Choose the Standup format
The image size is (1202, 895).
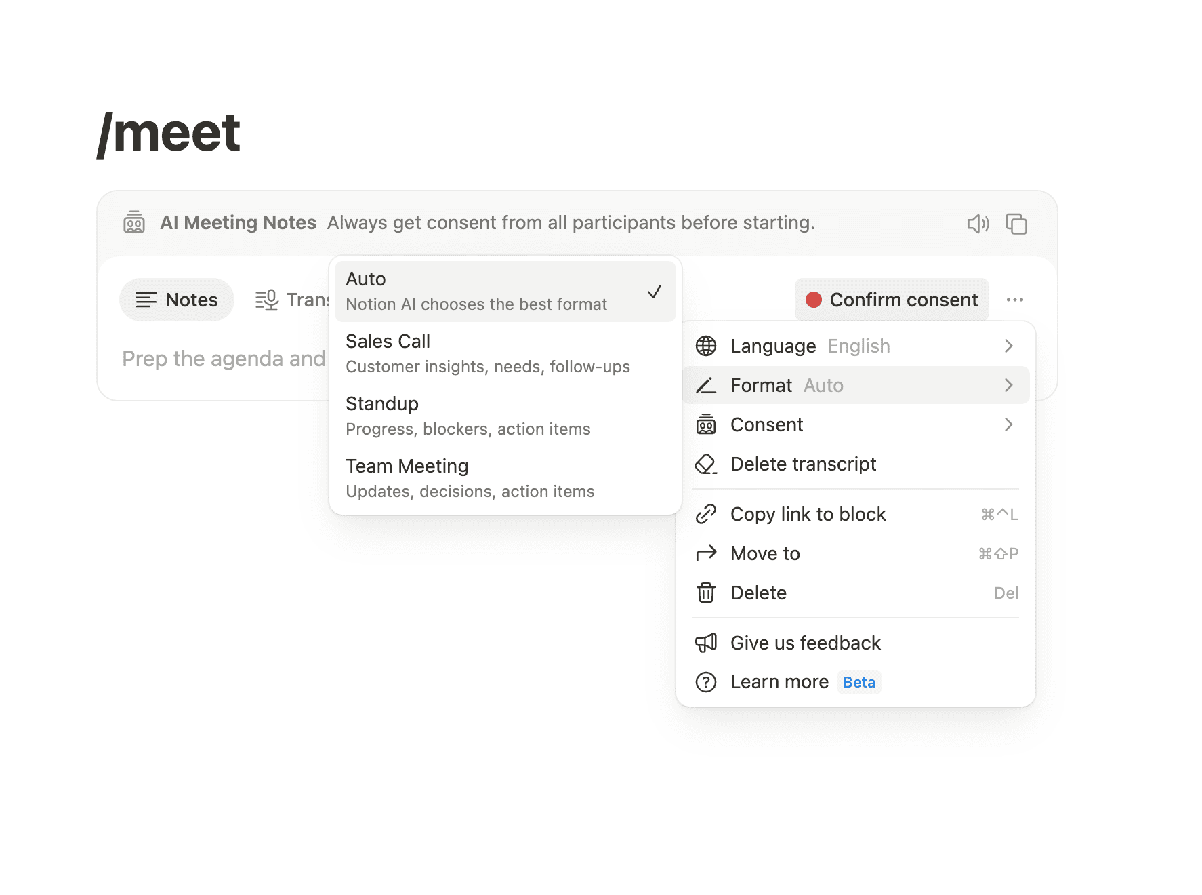tap(505, 416)
